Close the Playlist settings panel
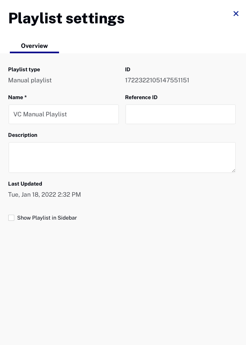 [x=236, y=14]
